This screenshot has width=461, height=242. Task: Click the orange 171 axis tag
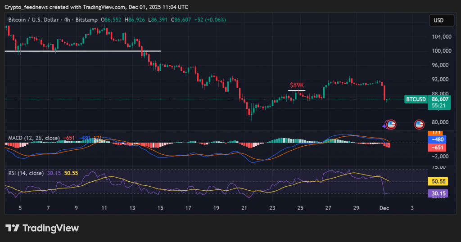435,133
